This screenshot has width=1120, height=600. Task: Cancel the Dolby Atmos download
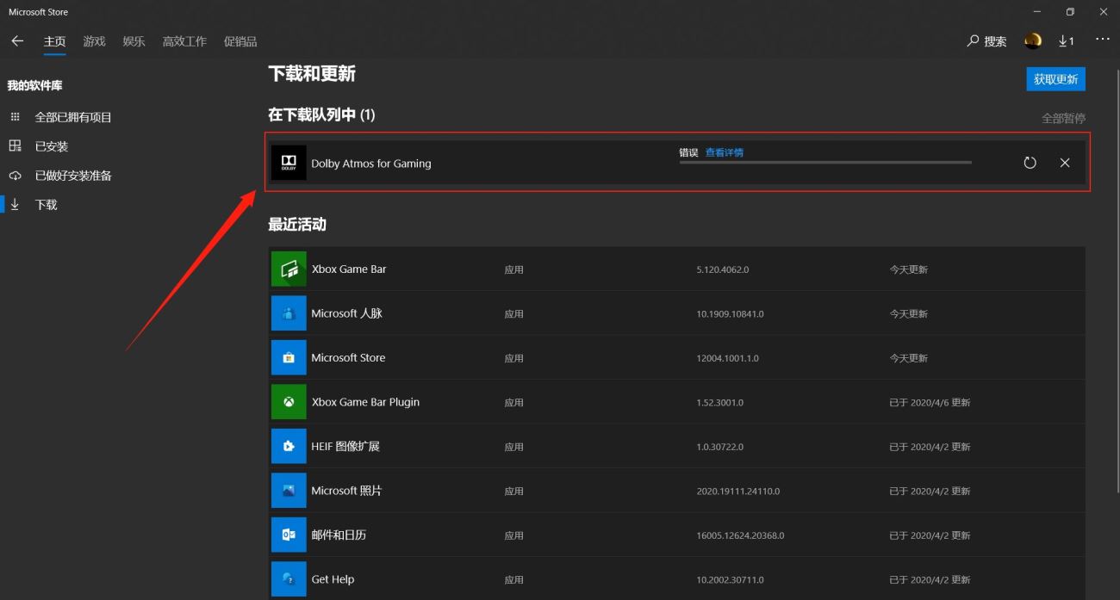point(1065,163)
